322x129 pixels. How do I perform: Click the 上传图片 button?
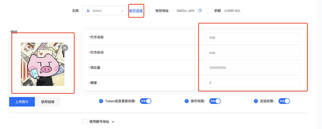[x=22, y=102]
